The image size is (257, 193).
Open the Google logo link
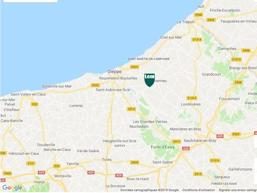tap(12, 188)
